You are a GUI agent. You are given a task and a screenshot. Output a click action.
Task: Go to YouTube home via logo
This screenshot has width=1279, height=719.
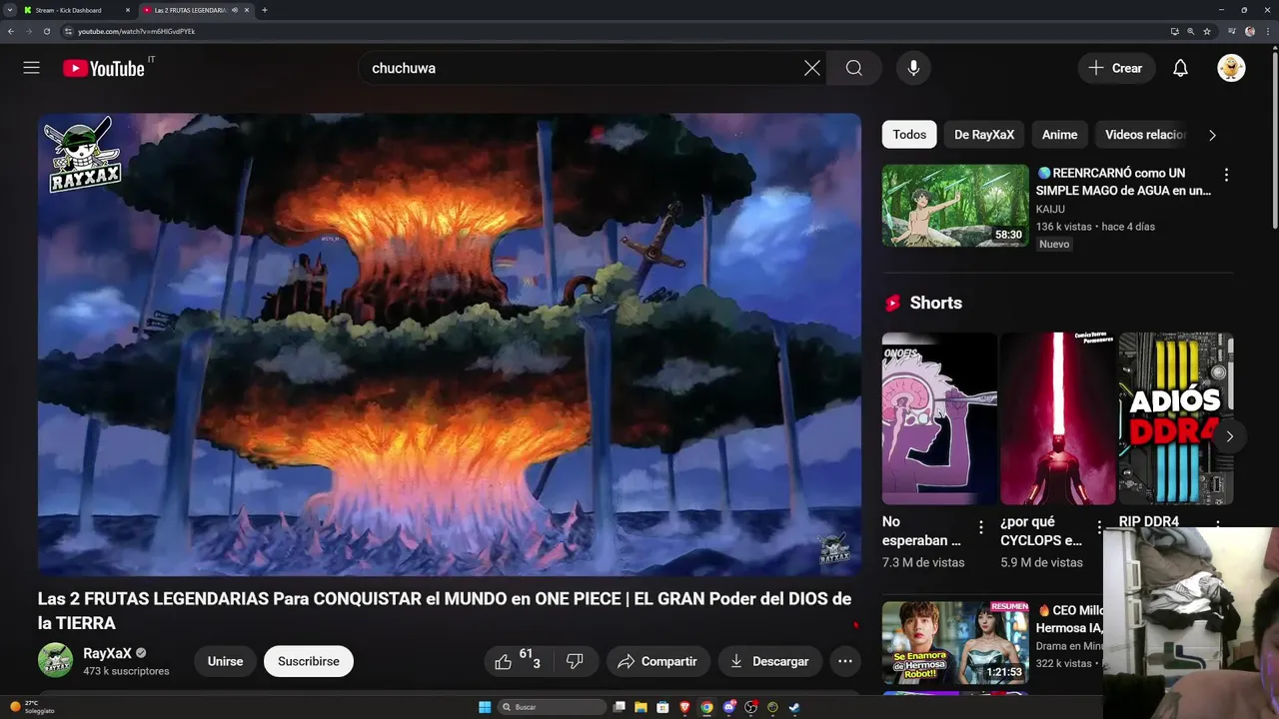pos(104,68)
